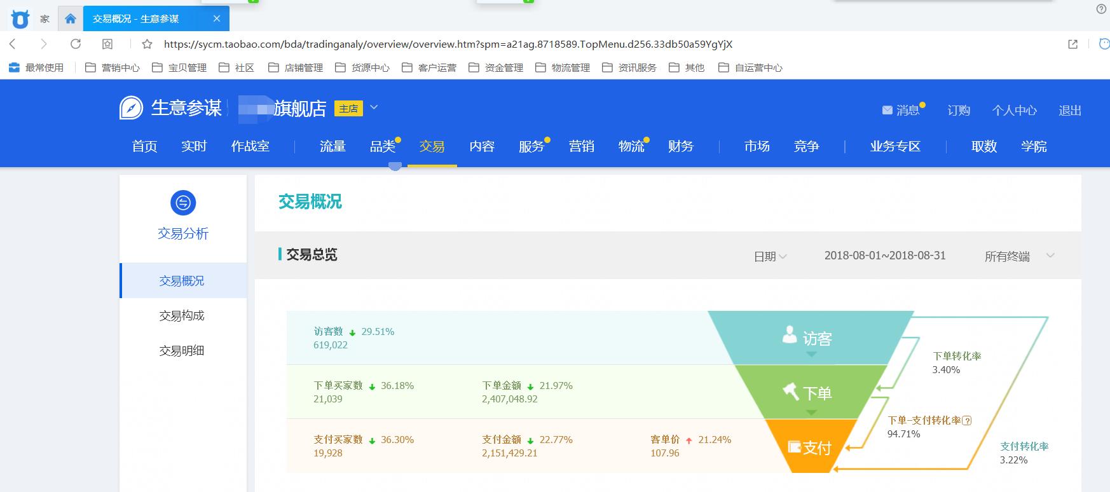Open the 货源中心 bookmark folder
The height and width of the screenshot is (492, 1110).
point(362,67)
